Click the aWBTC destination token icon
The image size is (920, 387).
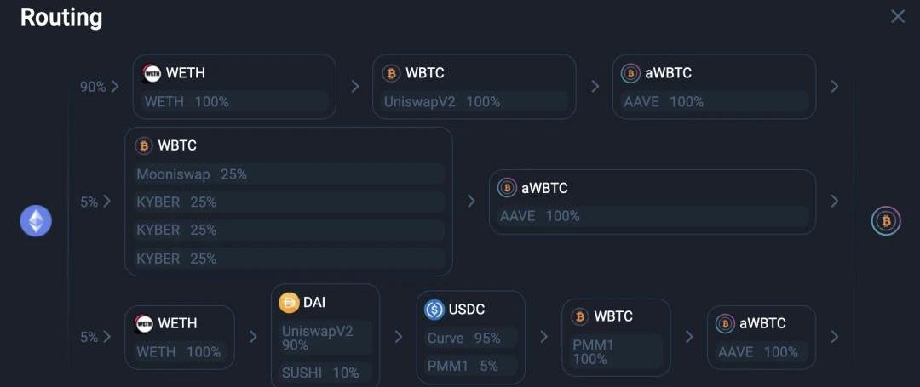click(x=885, y=221)
